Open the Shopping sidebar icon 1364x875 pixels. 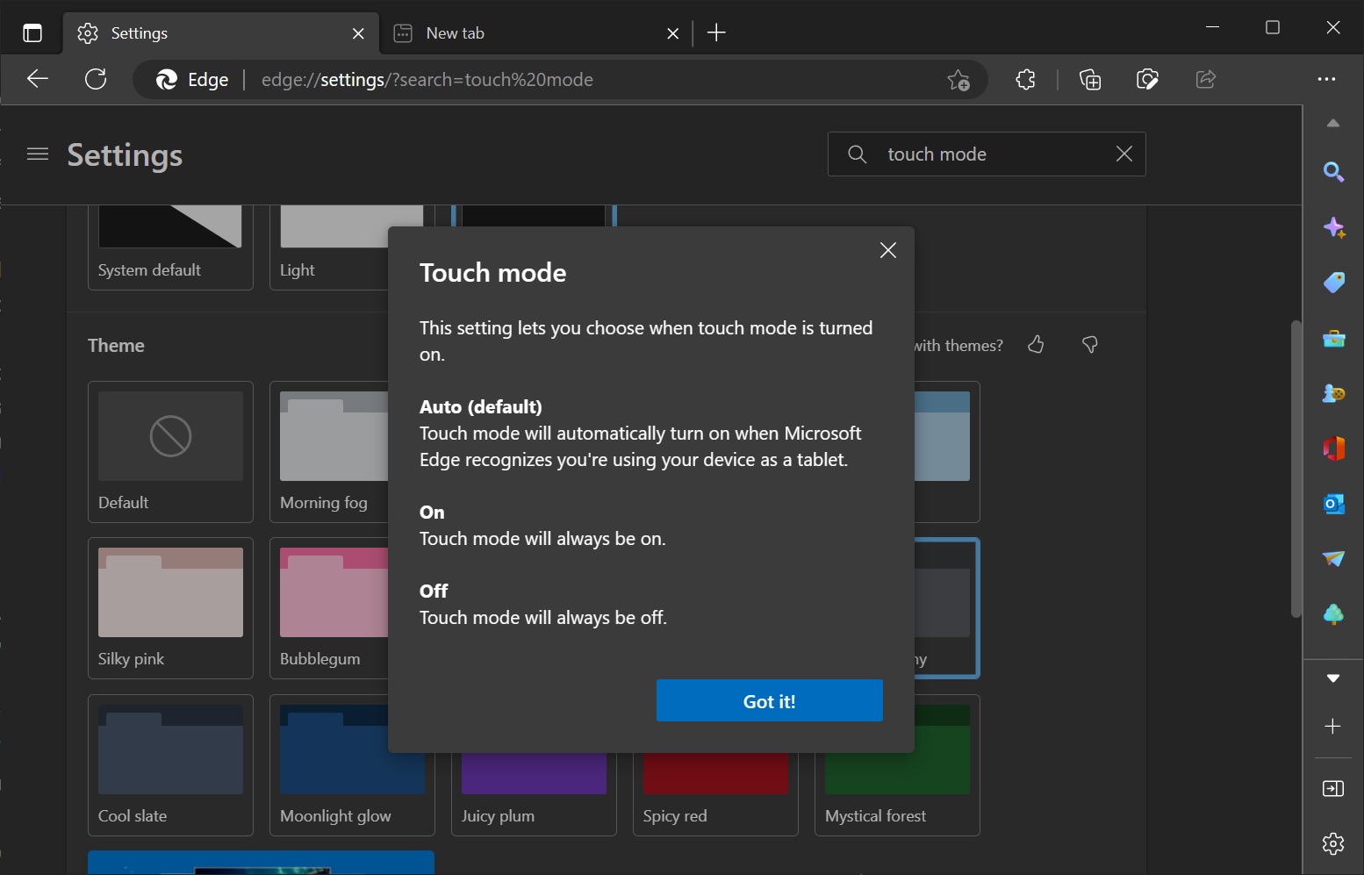pyautogui.click(x=1333, y=283)
